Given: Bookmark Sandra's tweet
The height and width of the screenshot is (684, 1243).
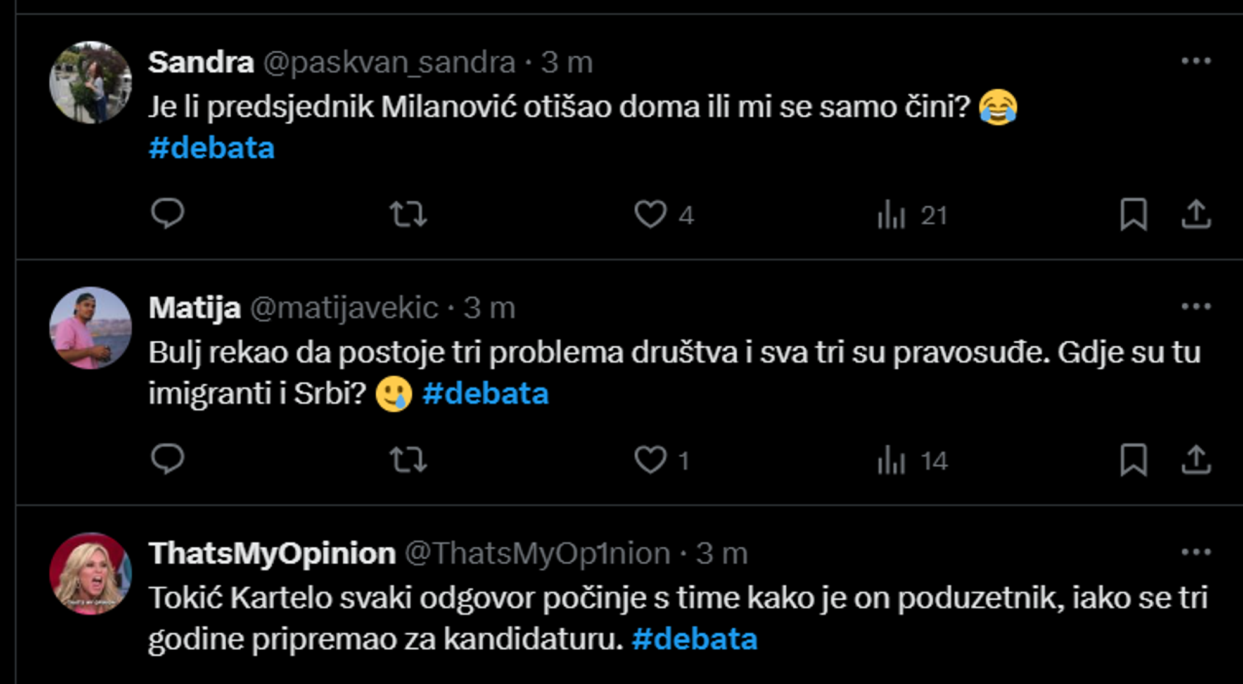Looking at the screenshot, I should click(x=1133, y=214).
